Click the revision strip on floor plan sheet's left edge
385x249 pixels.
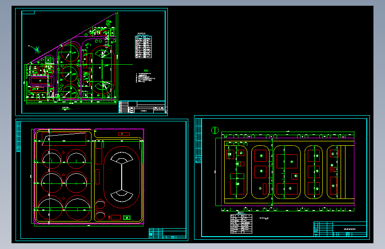tap(198, 141)
